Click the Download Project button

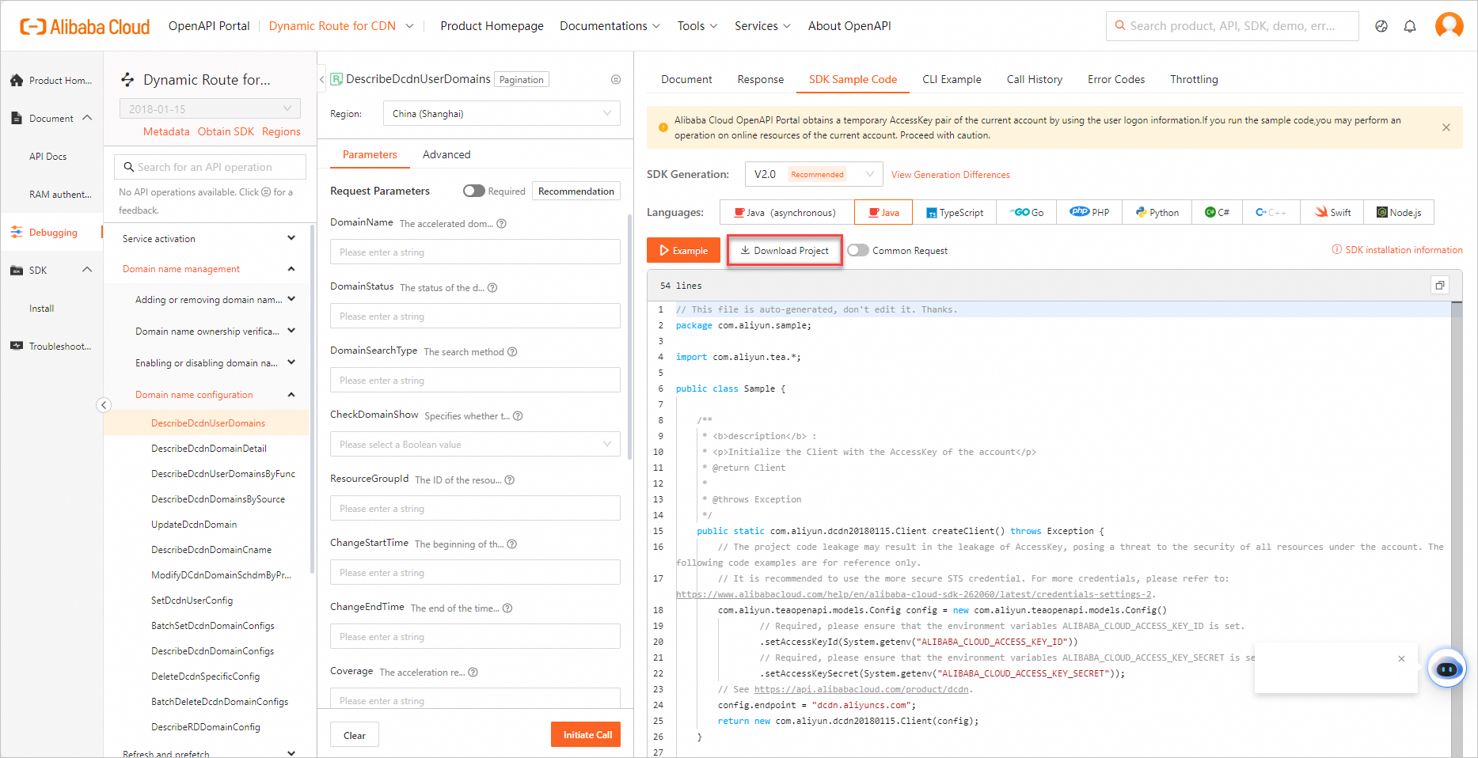pos(785,250)
